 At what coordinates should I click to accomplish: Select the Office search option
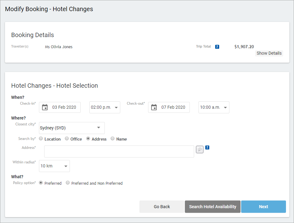tap(66, 138)
